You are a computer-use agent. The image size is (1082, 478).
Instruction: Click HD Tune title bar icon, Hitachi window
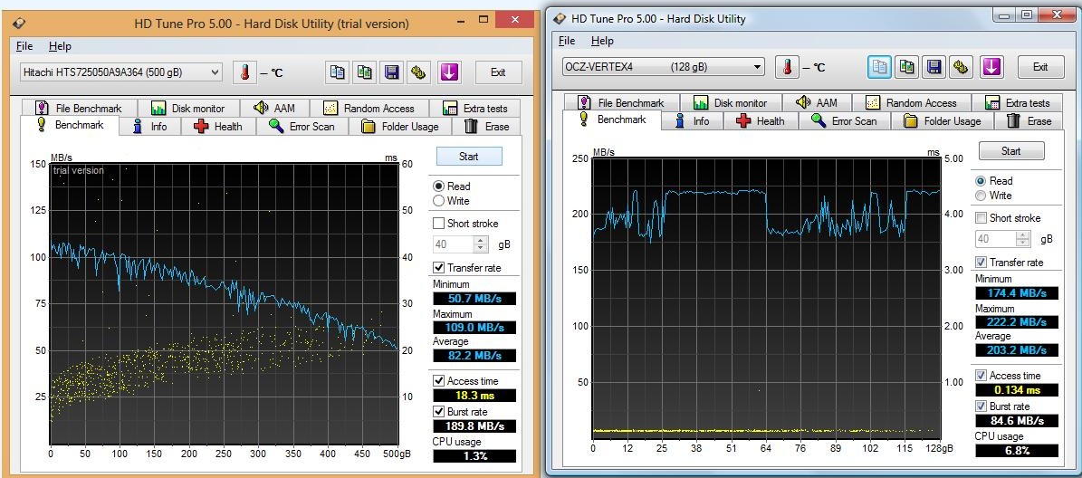(19, 23)
